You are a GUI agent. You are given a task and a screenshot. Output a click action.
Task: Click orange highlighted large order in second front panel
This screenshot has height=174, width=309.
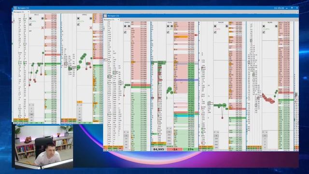pos(181,37)
